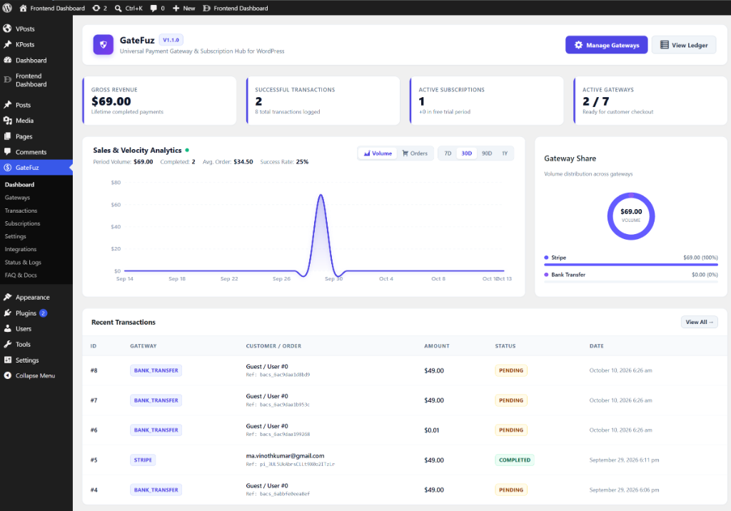Click the Success Rate 25% value
Screen dimensions: 731x511
click(x=302, y=162)
